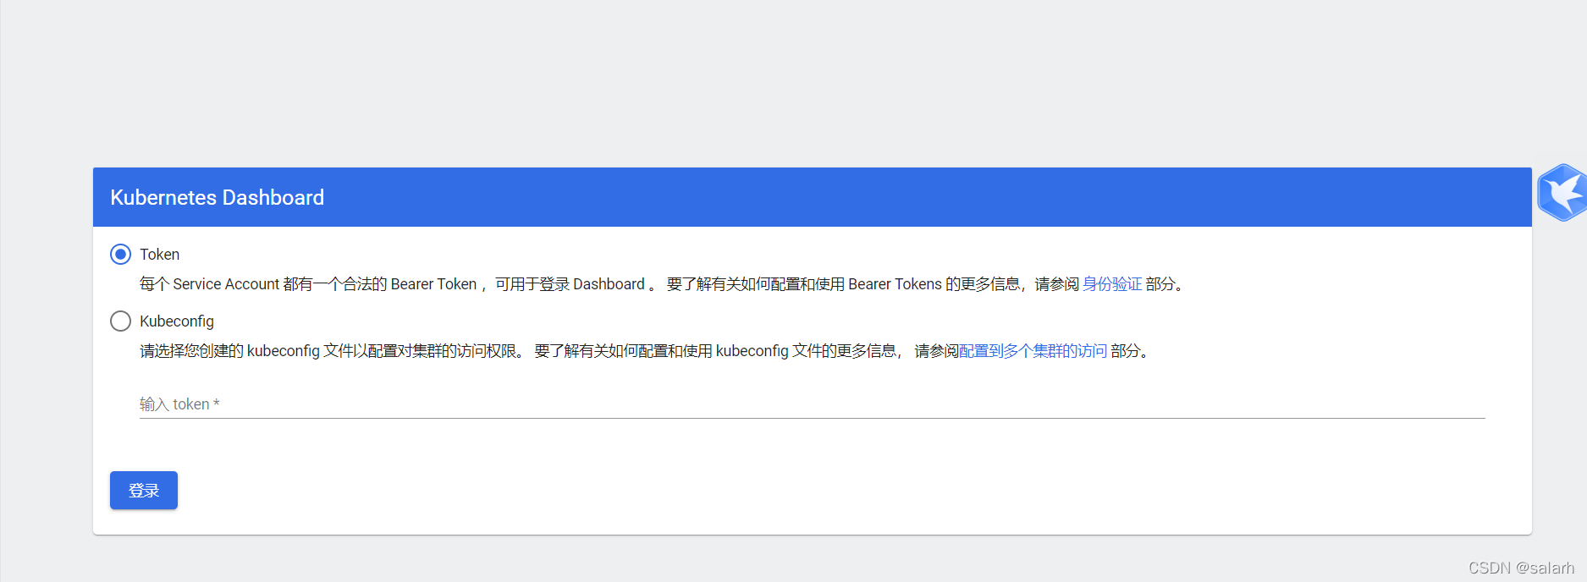Click the Kubernetes Dashboard header title
The width and height of the screenshot is (1587, 582).
pyautogui.click(x=218, y=197)
